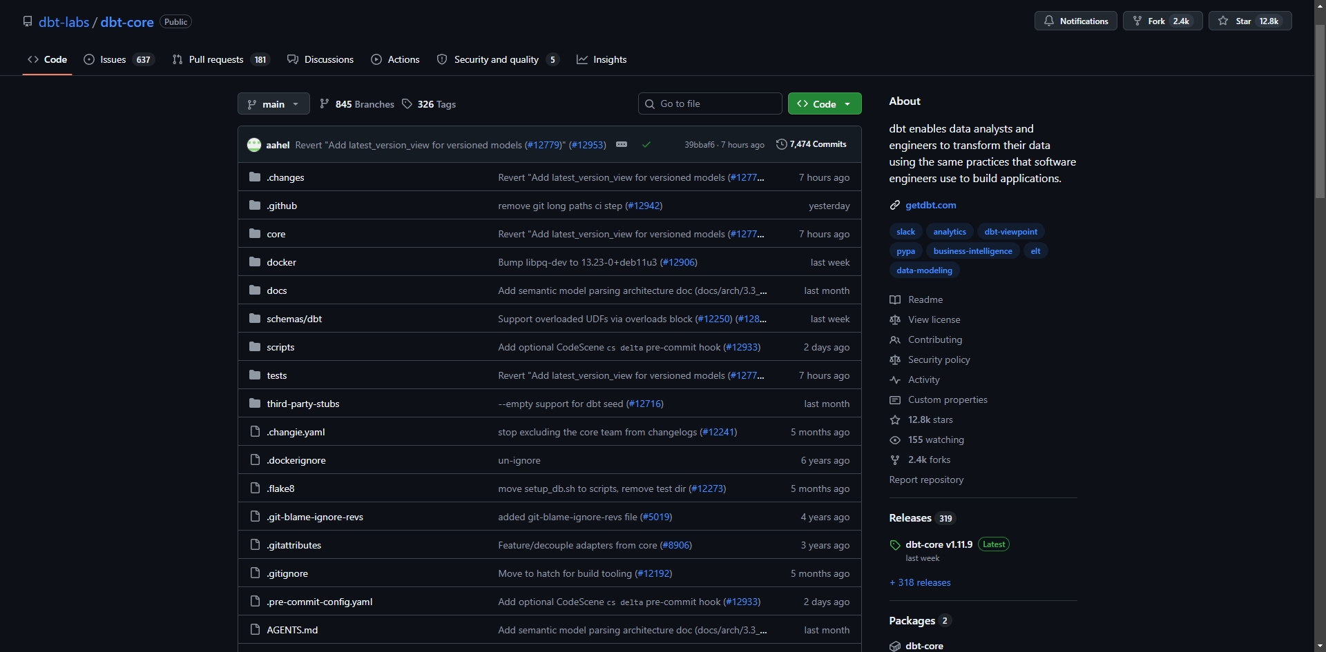View the 845 Branches link
Screen dimensions: 1326x652
click(357, 104)
